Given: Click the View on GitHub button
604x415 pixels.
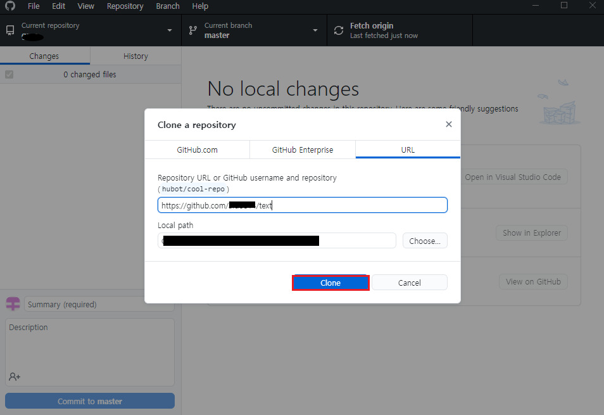Looking at the screenshot, I should 533,282.
